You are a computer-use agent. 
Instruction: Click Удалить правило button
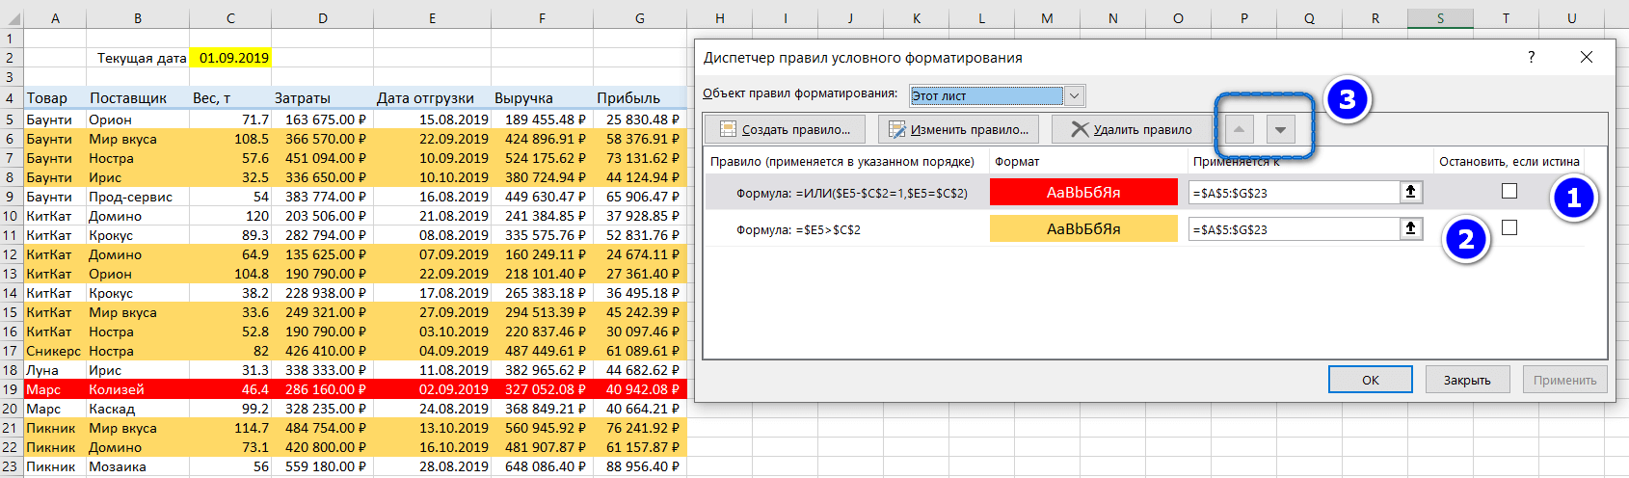pyautogui.click(x=1132, y=129)
